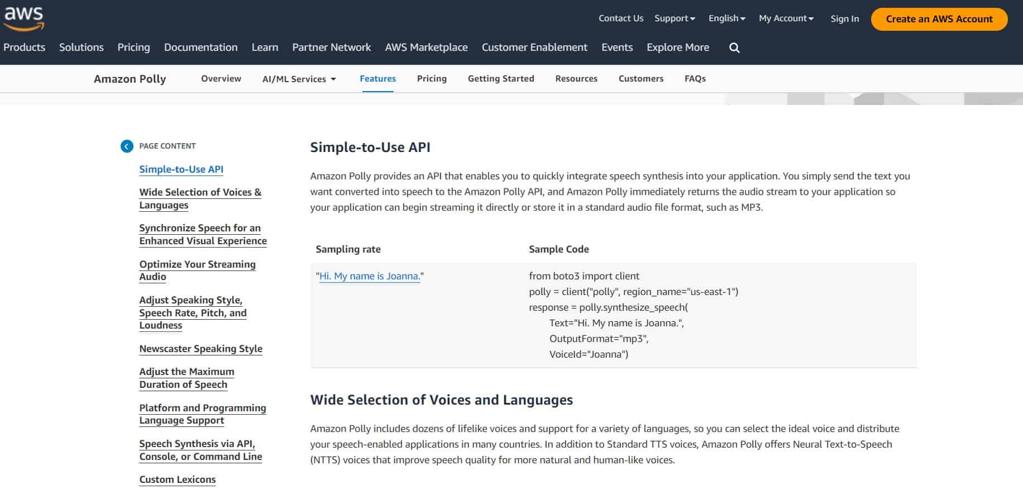Switch to the Polly Pricing tab
Viewport: 1023px width, 489px height.
[x=432, y=79]
